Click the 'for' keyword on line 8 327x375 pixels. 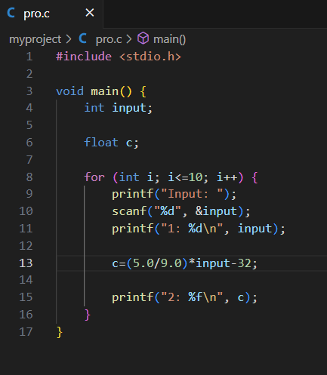coord(94,177)
